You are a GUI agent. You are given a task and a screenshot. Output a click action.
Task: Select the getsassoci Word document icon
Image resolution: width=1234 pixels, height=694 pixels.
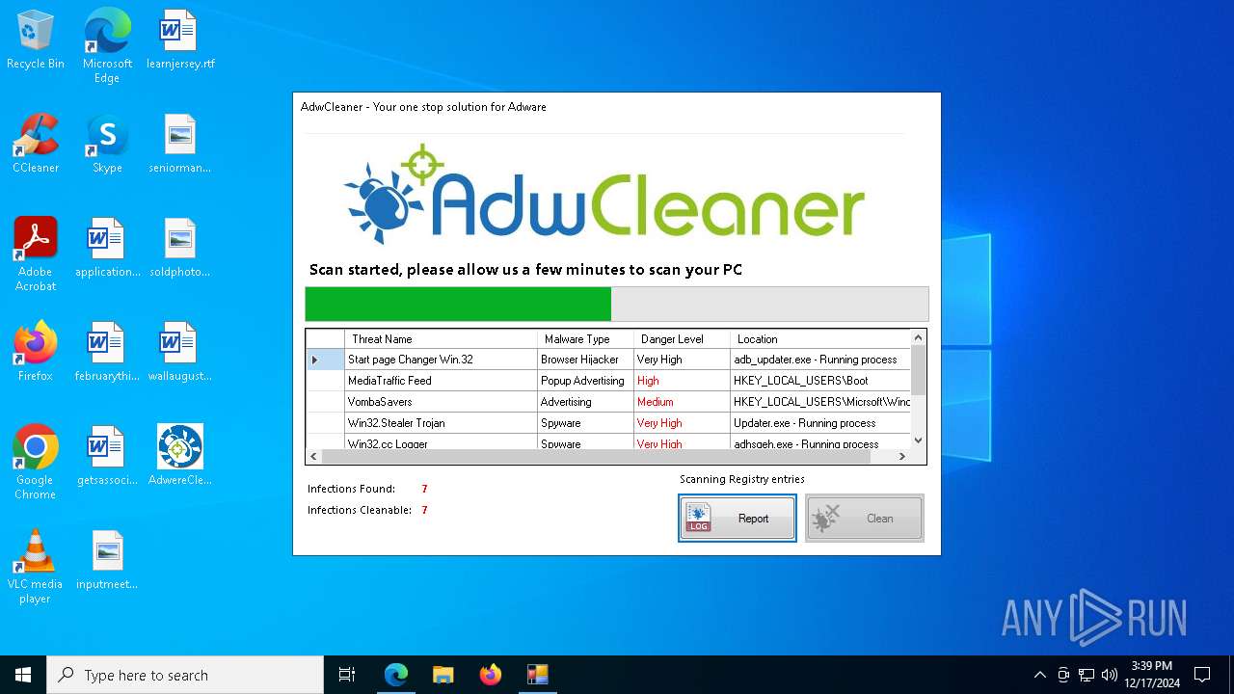107,456
